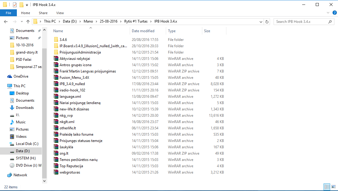Click the archive icon next to language.xml

pos(56,96)
